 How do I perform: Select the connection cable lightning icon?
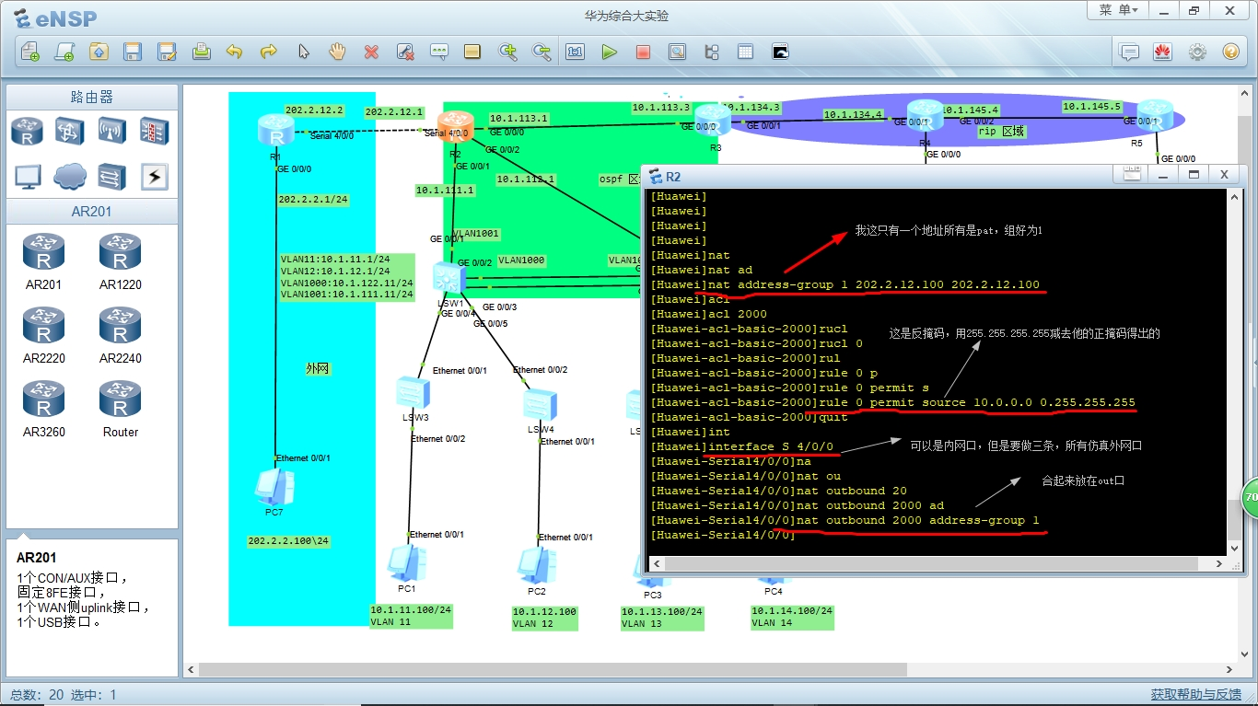click(154, 176)
